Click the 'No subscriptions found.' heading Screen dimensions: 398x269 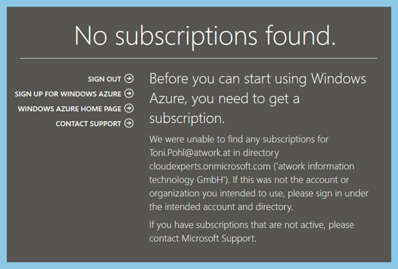point(204,35)
